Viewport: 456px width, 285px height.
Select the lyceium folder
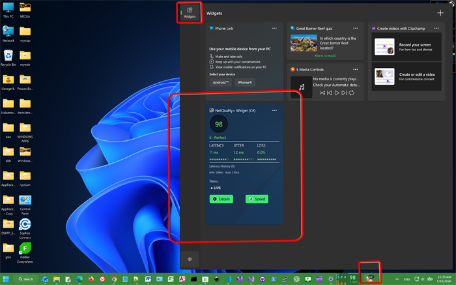(x=25, y=178)
